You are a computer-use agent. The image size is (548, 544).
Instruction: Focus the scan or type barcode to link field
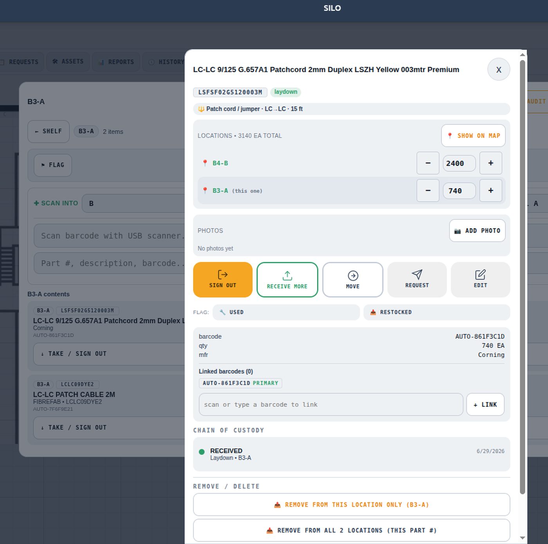click(x=331, y=404)
